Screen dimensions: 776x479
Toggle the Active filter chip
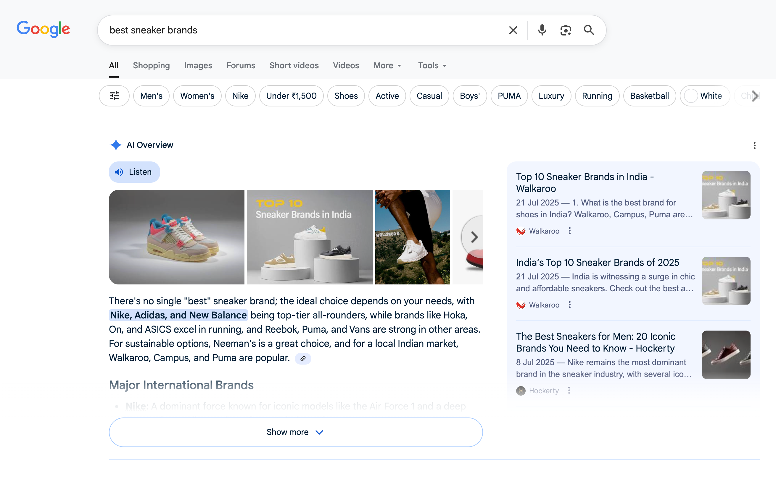coord(387,96)
